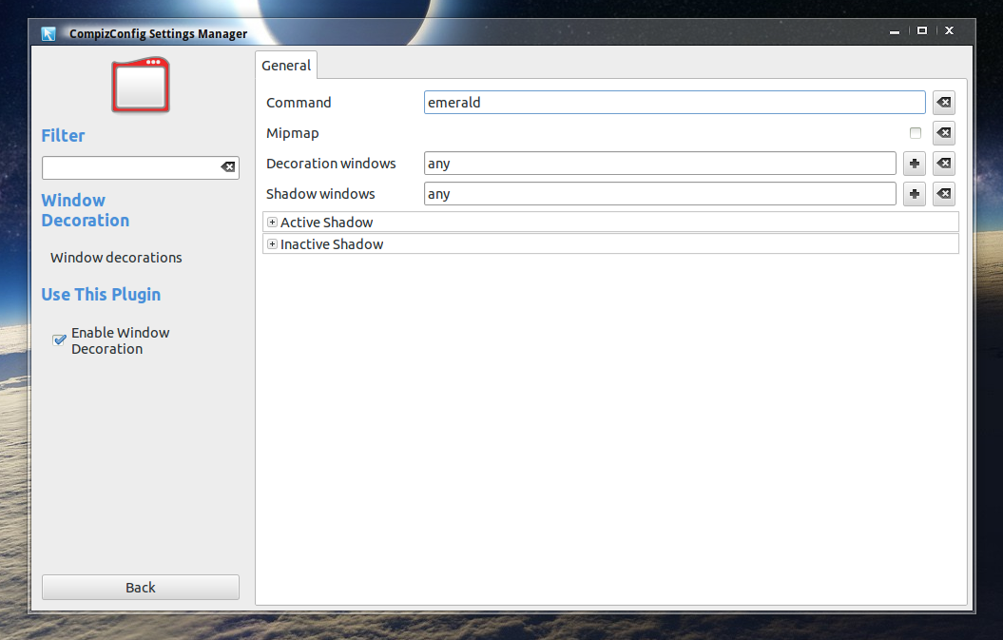
Task: Enable the Mipmap checkbox
Action: pyautogui.click(x=916, y=133)
